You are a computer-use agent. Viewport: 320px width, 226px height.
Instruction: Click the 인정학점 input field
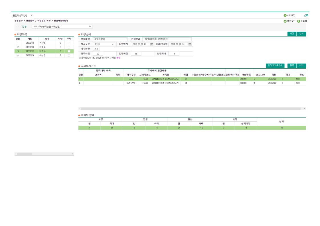136,54
